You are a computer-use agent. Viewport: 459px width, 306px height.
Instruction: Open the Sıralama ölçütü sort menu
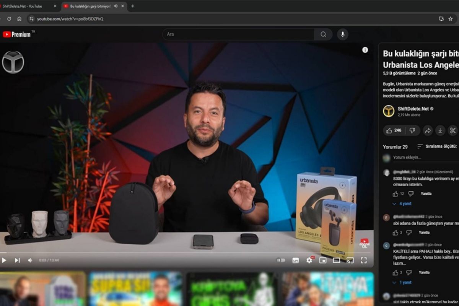pos(437,146)
